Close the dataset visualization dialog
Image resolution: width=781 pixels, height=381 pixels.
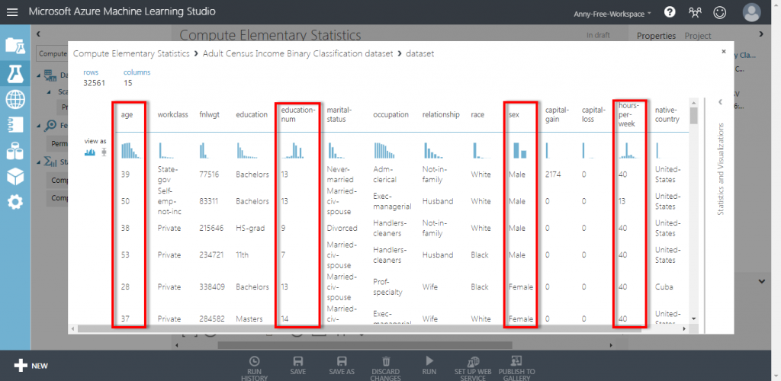coord(723,51)
